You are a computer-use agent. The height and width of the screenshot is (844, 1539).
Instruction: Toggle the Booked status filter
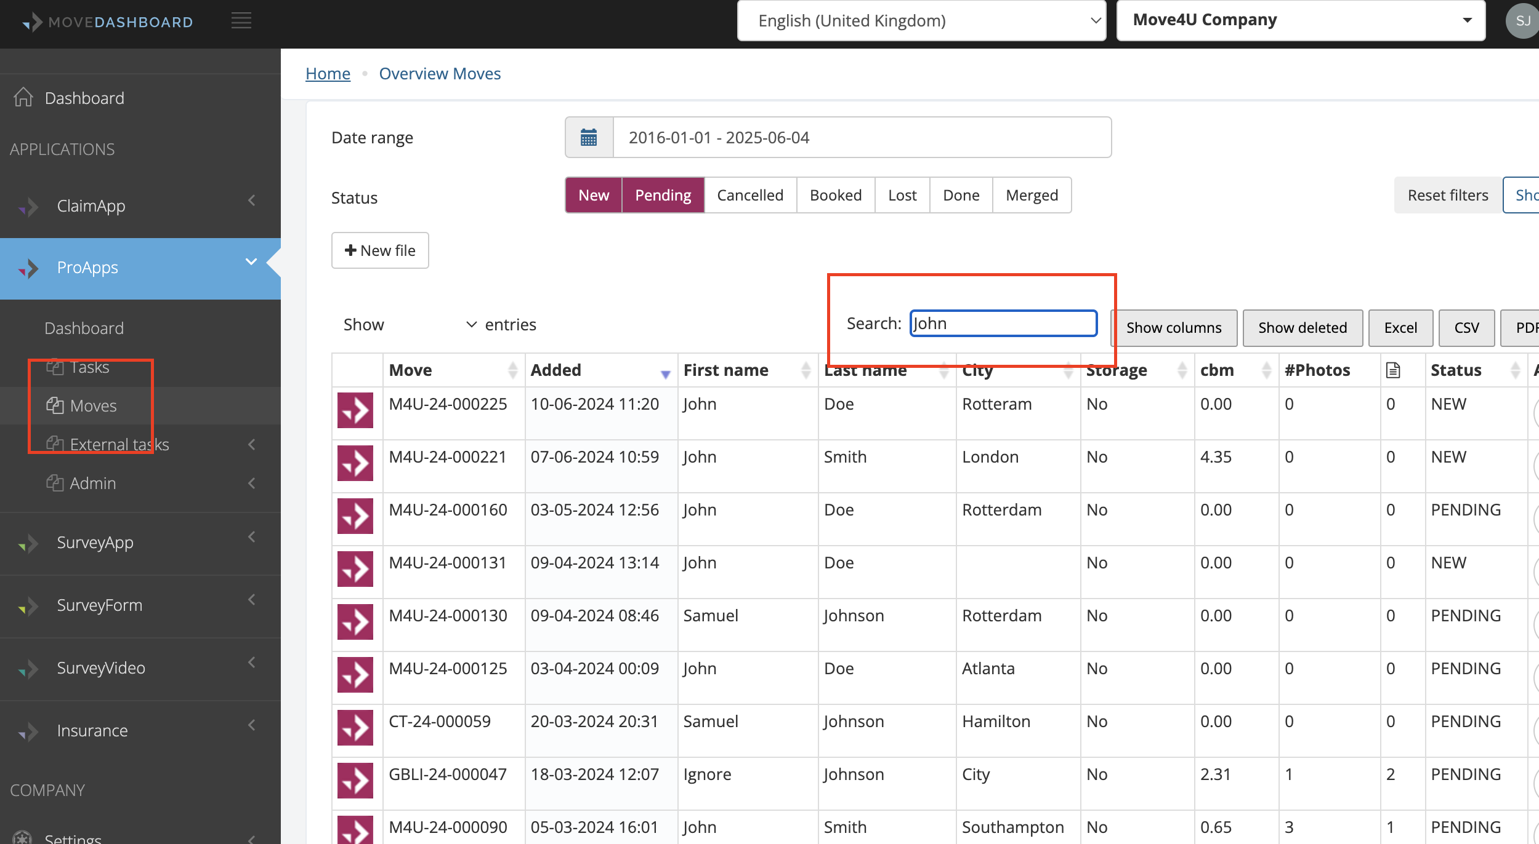click(836, 195)
